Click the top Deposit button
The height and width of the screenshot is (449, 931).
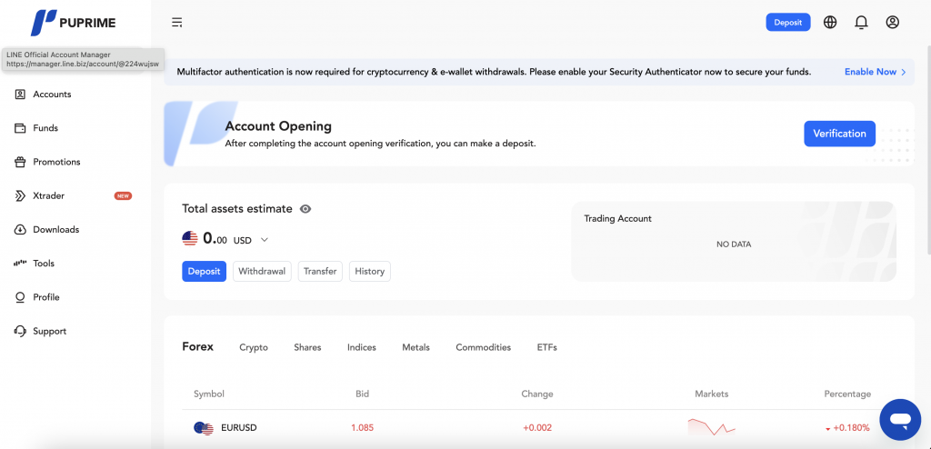tap(787, 23)
